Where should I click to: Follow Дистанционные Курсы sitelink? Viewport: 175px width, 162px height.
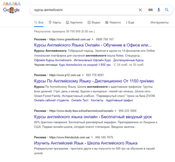click(129, 60)
